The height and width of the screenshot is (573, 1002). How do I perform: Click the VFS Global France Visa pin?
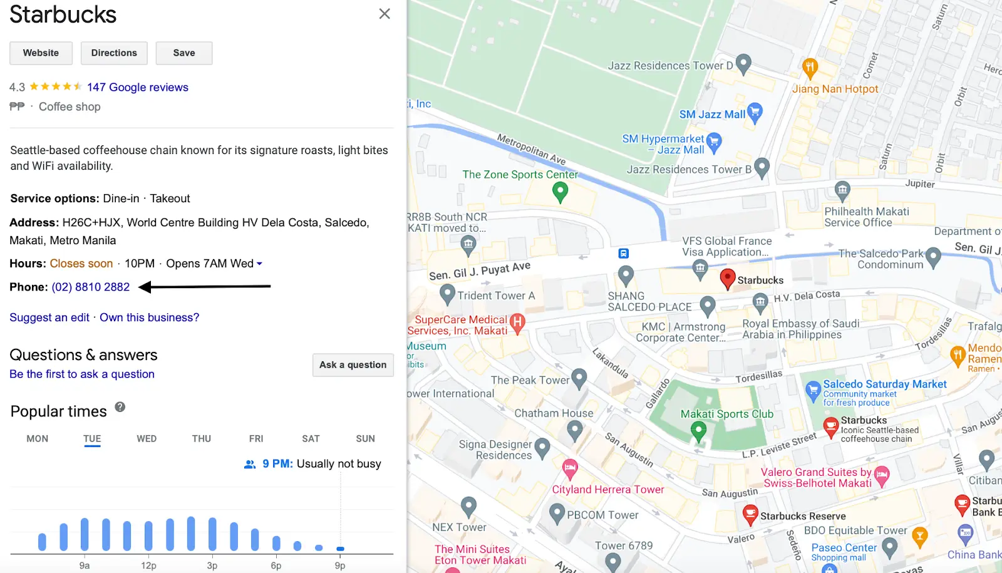point(700,269)
